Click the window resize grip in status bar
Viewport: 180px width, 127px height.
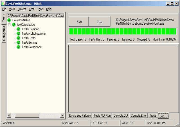pyautogui.click(x=177, y=124)
